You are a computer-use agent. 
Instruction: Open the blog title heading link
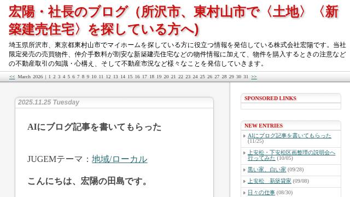click(174, 21)
